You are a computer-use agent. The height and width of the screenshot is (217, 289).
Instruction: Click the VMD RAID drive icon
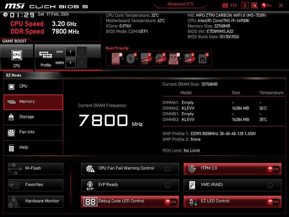pos(192,185)
